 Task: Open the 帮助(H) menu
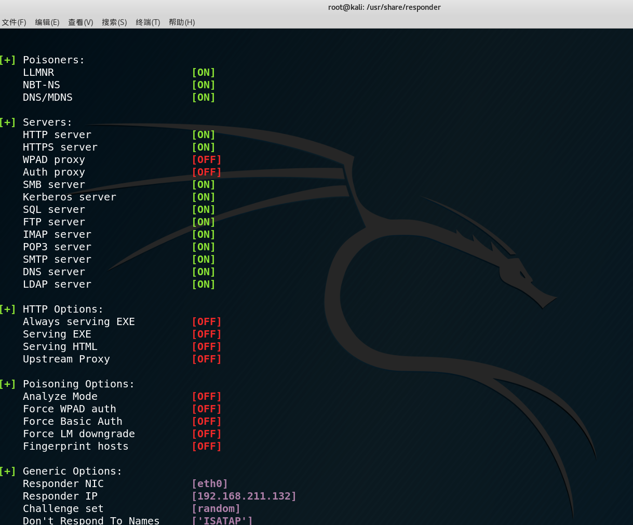point(182,22)
